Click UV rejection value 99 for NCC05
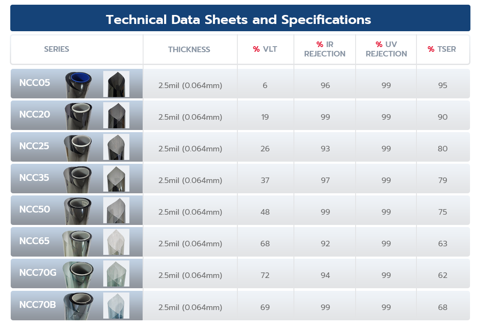Image resolution: width=482 pixels, height=325 pixels. coord(386,86)
